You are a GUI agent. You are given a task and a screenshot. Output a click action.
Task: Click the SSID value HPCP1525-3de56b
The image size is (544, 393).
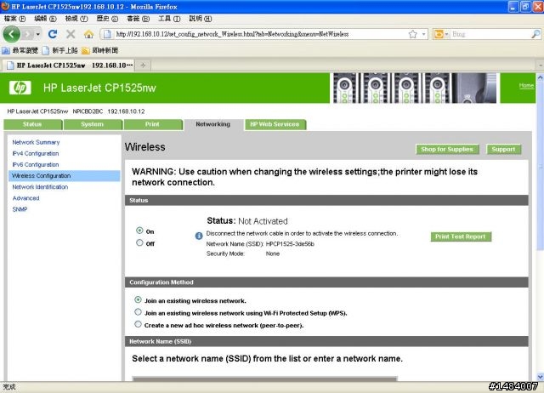[290, 244]
